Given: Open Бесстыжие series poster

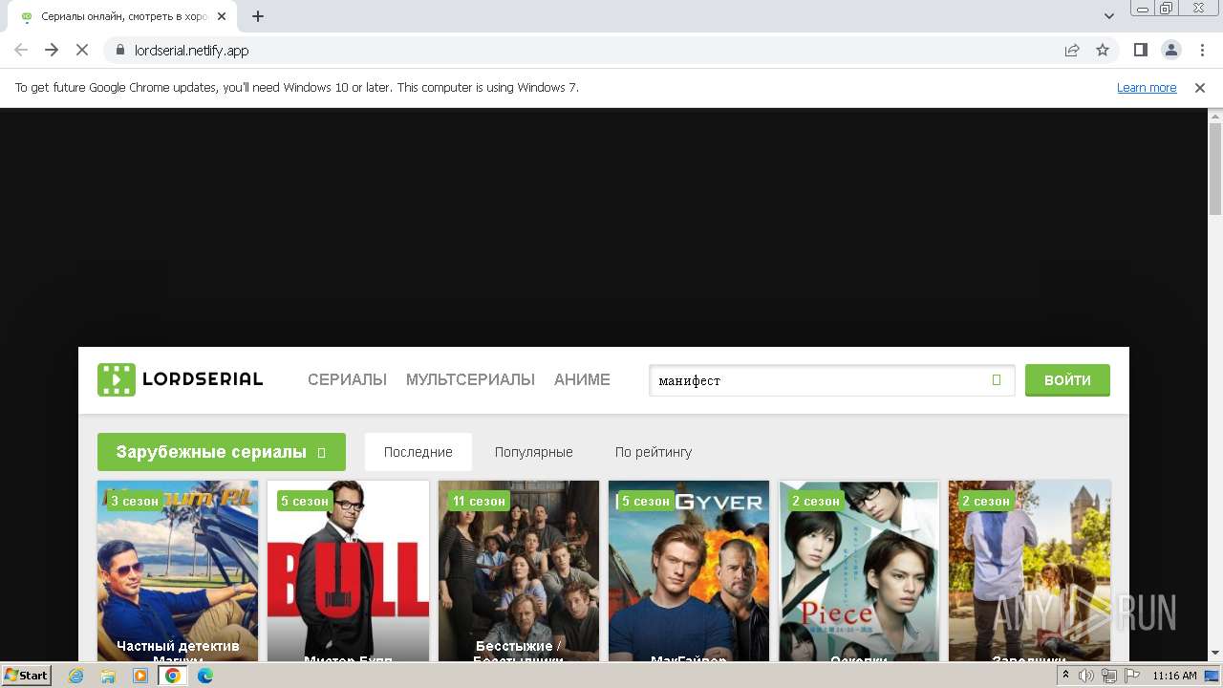Looking at the screenshot, I should (519, 571).
